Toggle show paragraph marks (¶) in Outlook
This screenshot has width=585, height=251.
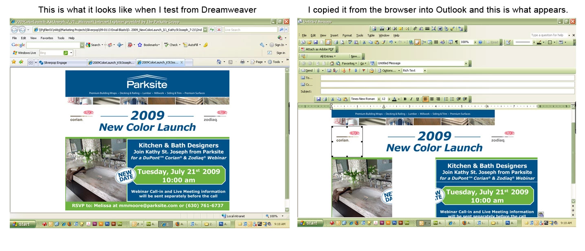pos(456,42)
